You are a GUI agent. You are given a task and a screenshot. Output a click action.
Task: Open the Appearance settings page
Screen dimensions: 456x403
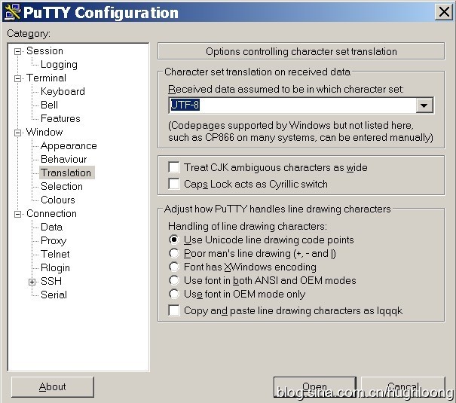click(x=69, y=145)
